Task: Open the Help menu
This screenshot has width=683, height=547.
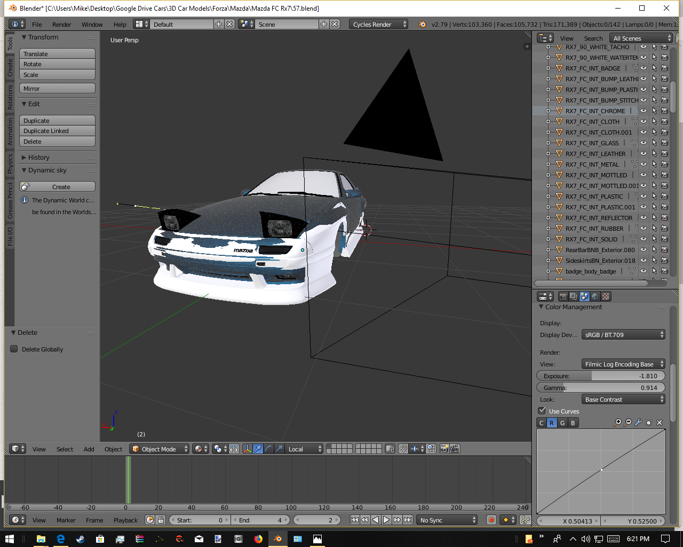Action: tap(120, 24)
